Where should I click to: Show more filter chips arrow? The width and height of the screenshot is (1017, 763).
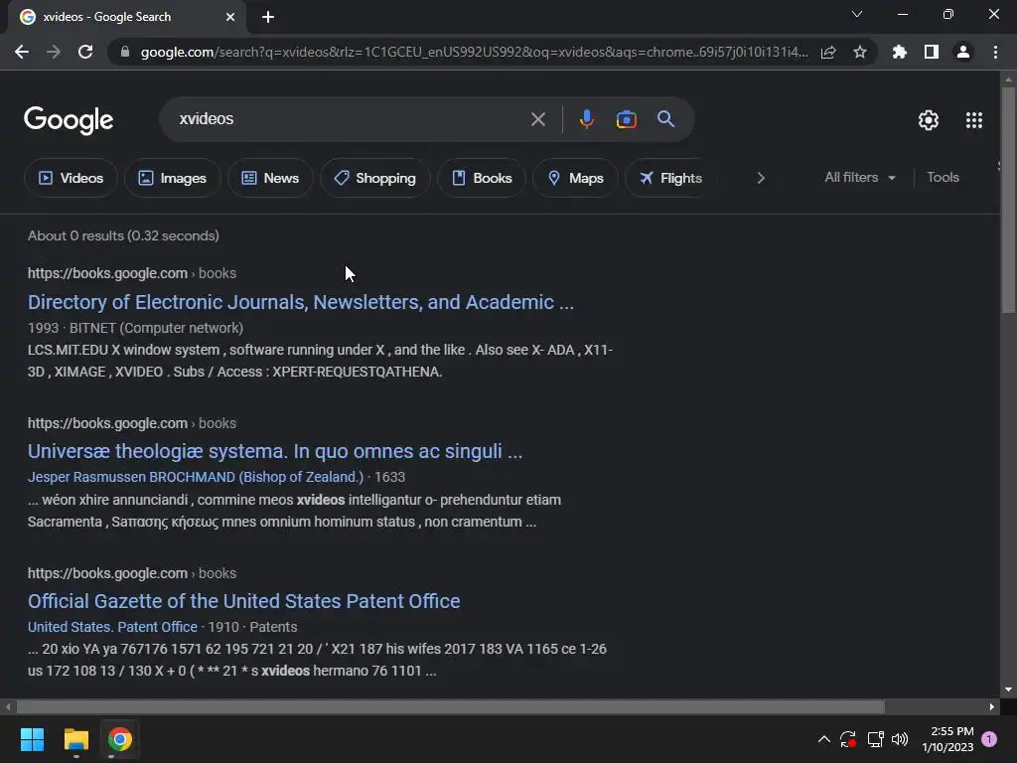tap(761, 178)
